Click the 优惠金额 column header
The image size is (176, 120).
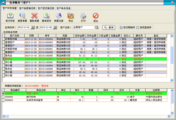pos(116,36)
